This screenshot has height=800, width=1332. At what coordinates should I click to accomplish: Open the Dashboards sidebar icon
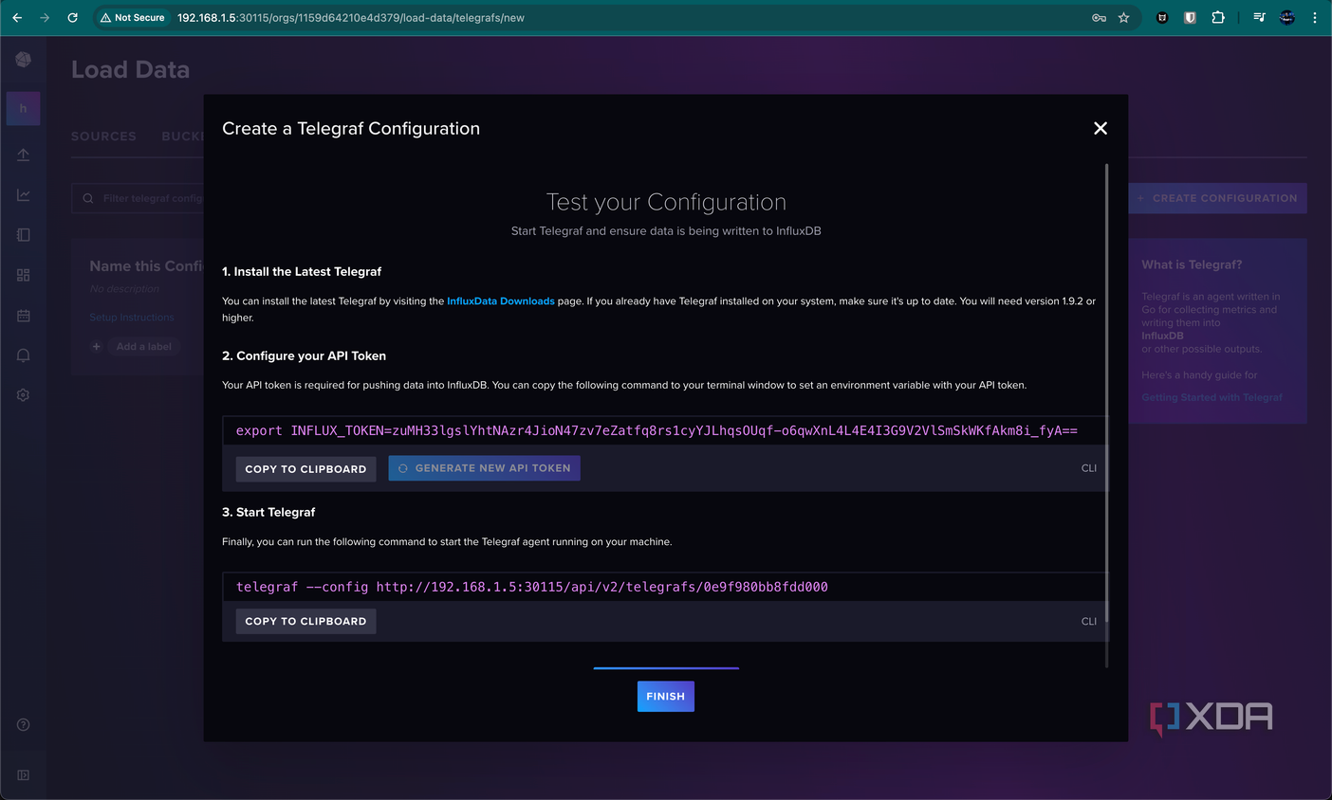coord(24,275)
